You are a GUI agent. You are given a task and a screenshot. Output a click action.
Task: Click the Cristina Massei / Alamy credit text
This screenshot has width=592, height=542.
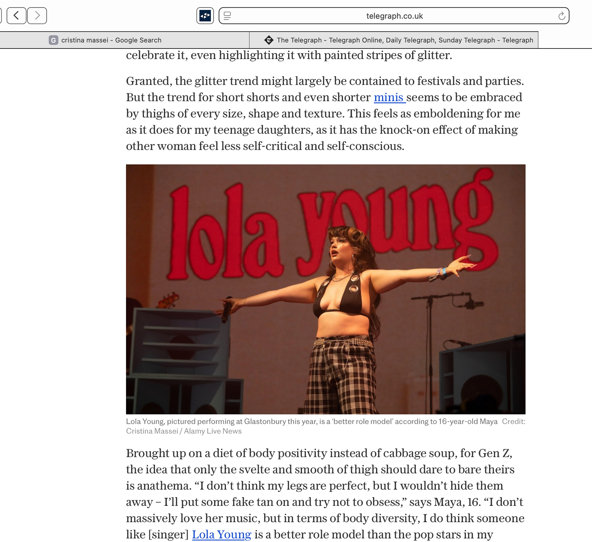(x=184, y=431)
